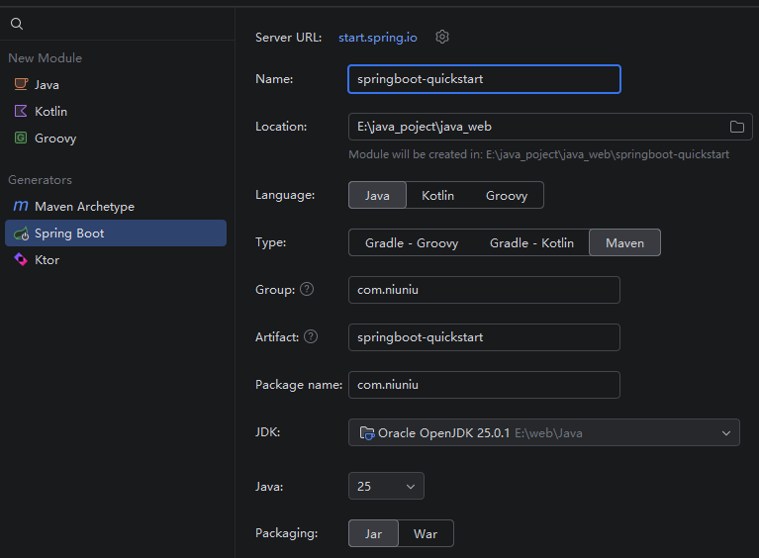Choose Maven build type
This screenshot has width=759, height=558.
click(625, 242)
